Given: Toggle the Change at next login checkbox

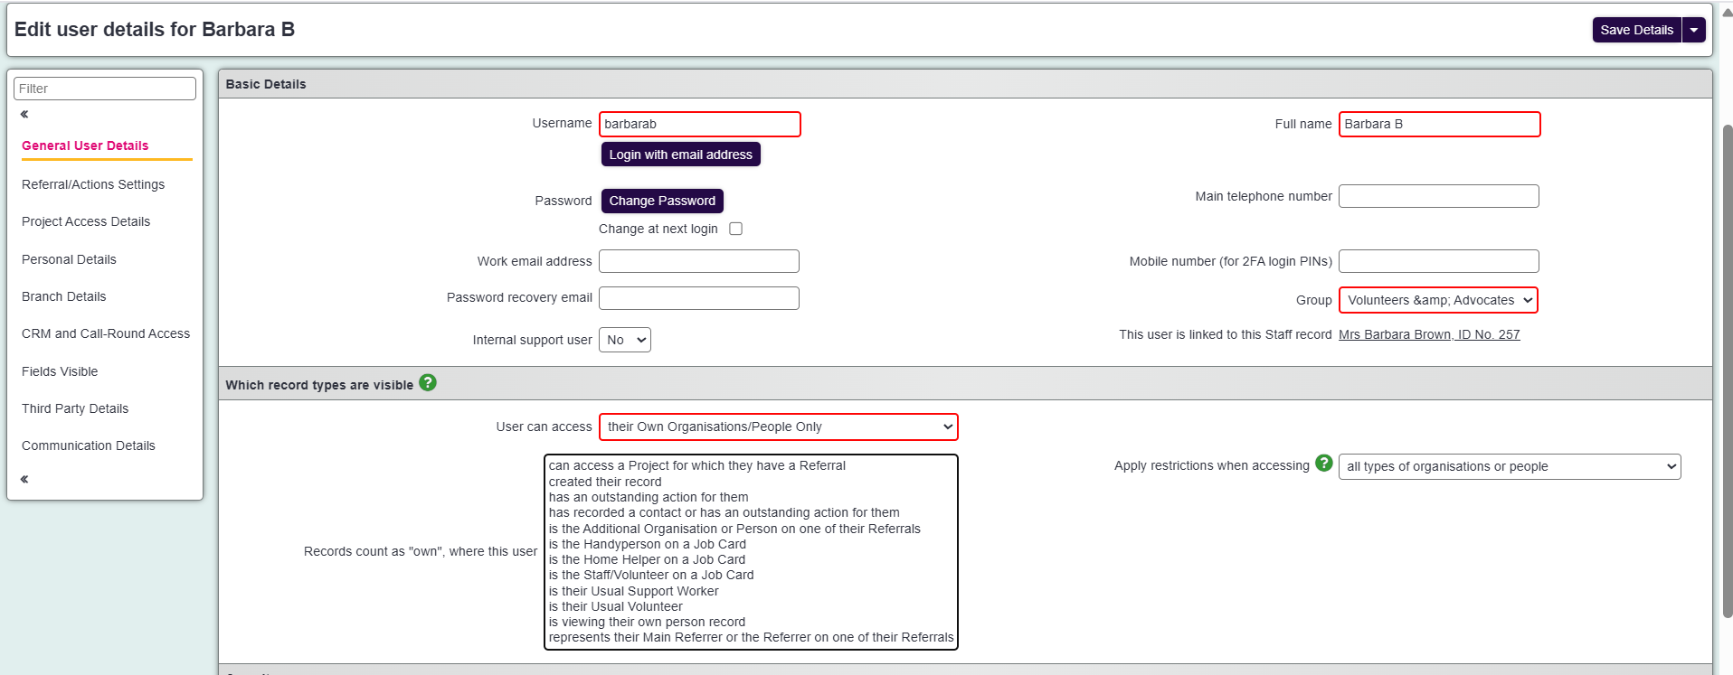Looking at the screenshot, I should (736, 229).
